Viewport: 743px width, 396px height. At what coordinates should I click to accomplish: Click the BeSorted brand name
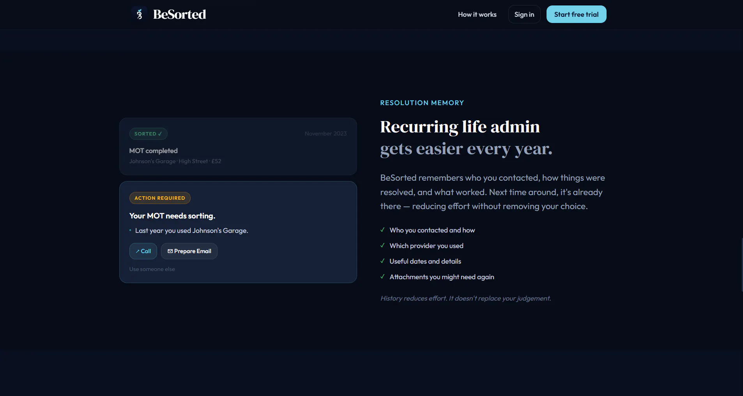(x=179, y=14)
